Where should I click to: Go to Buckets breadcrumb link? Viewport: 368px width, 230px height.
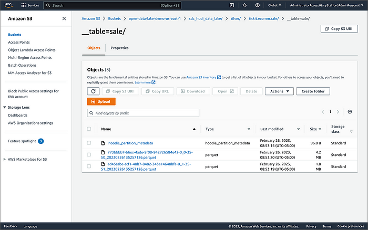(x=114, y=18)
